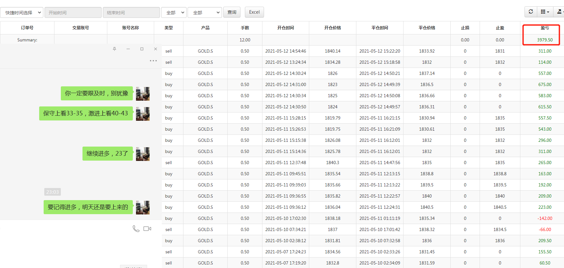
Task: Focus the 开始时间 start date field
Action: 73,12
